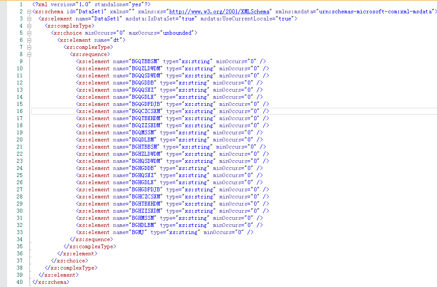Screen dimensions: 437x287
Task: Click the name="dt" attribute
Action: tap(108, 40)
